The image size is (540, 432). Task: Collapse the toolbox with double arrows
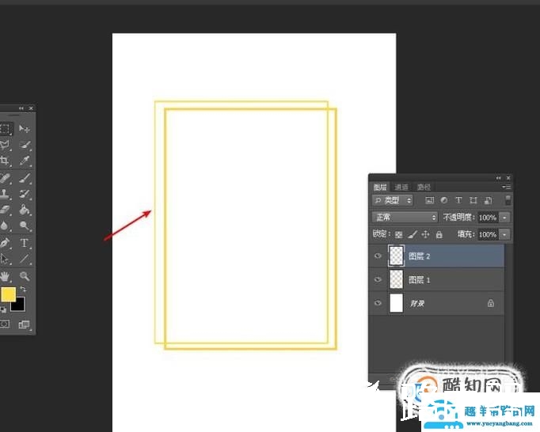[x=21, y=108]
